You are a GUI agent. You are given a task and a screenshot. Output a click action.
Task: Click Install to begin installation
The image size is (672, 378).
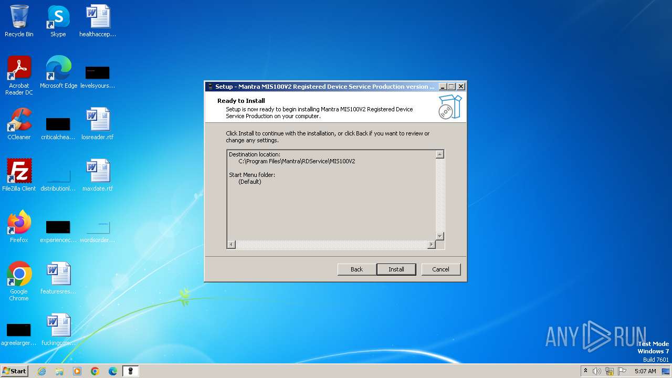pos(396,269)
